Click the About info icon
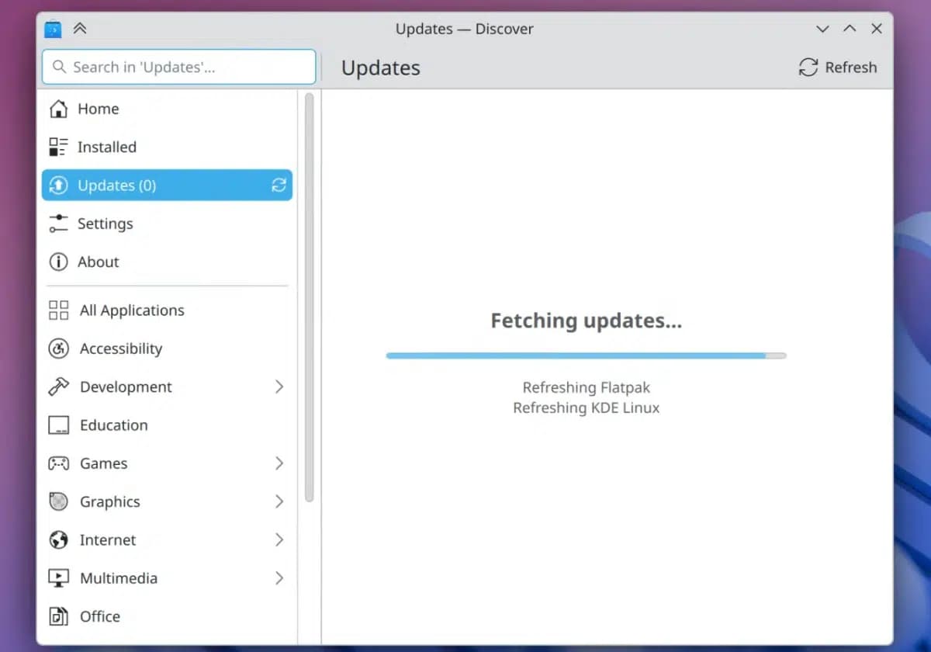 (58, 262)
